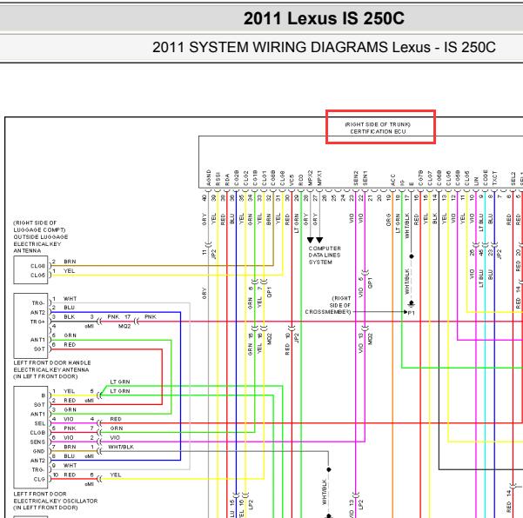Click the 'BRN' wire label at luggage antenna pin 2
The width and height of the screenshot is (523, 518).
(x=70, y=262)
